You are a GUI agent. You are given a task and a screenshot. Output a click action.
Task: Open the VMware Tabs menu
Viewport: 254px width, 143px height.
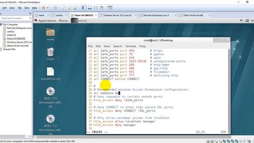[x=27, y=8]
